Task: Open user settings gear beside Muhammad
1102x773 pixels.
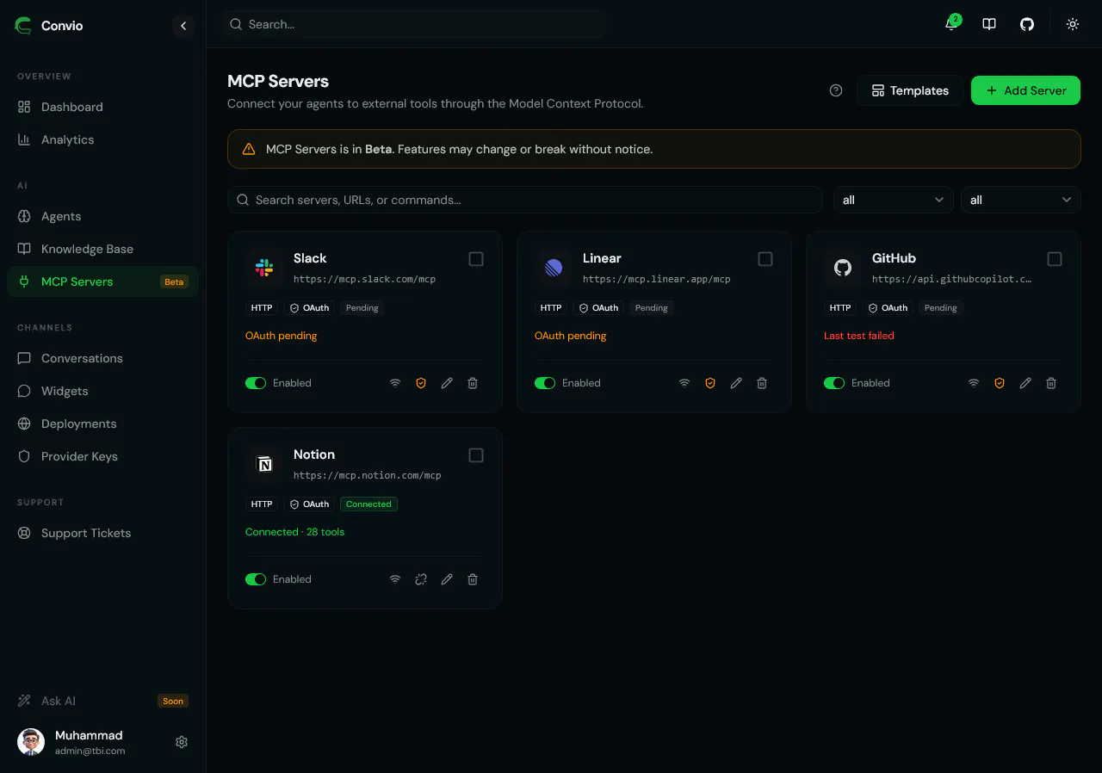Action: [x=182, y=742]
